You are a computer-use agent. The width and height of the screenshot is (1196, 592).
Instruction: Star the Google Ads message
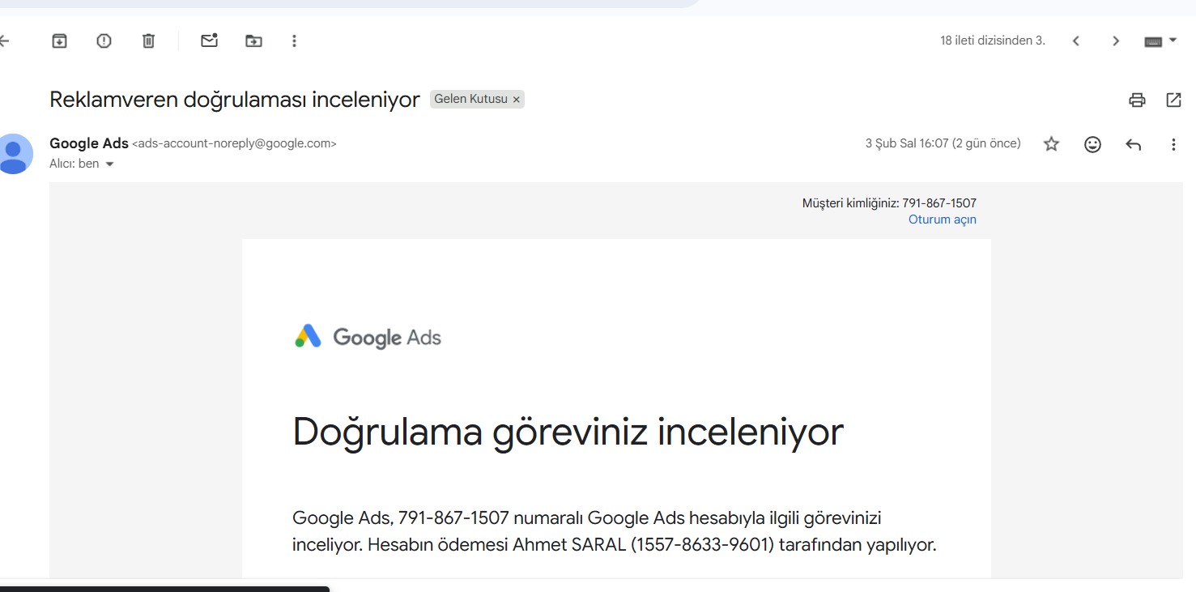tap(1051, 144)
